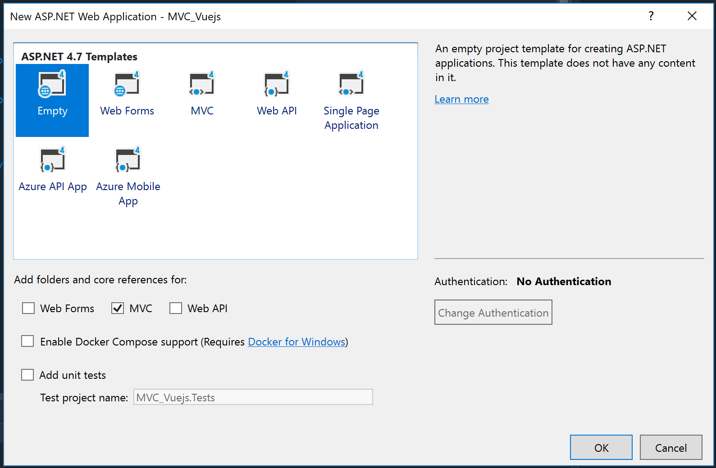The image size is (716, 468).
Task: Select the Web API template icon
Action: click(x=277, y=84)
